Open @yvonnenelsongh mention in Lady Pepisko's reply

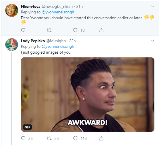click(x=58, y=47)
